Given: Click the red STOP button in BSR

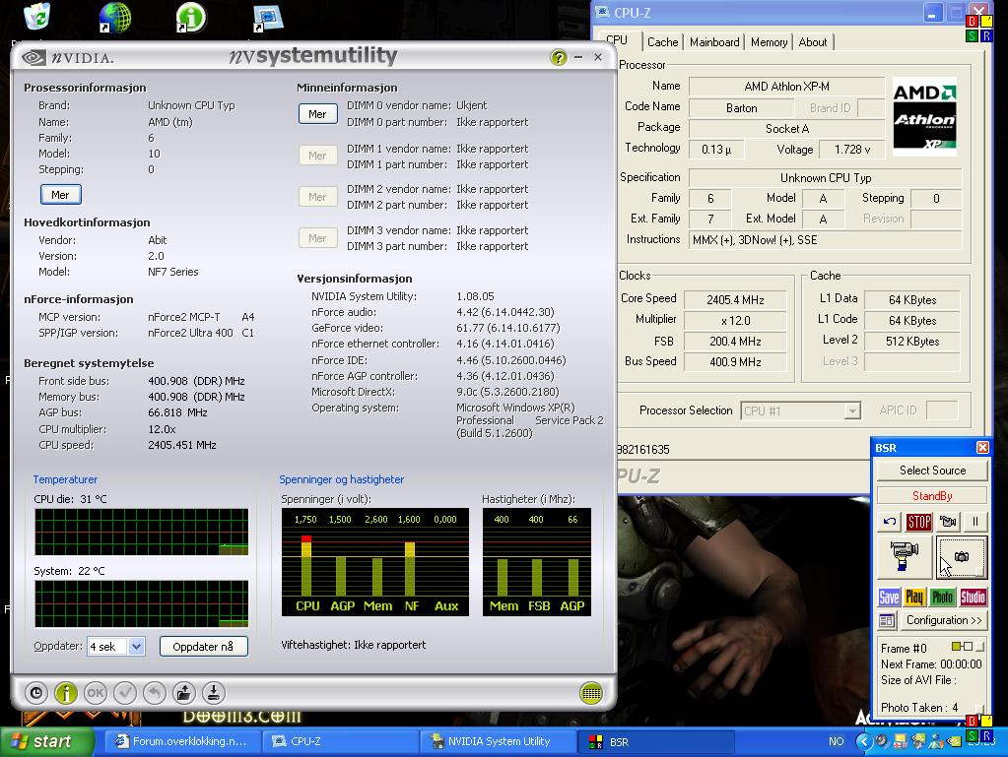Looking at the screenshot, I should click(918, 522).
